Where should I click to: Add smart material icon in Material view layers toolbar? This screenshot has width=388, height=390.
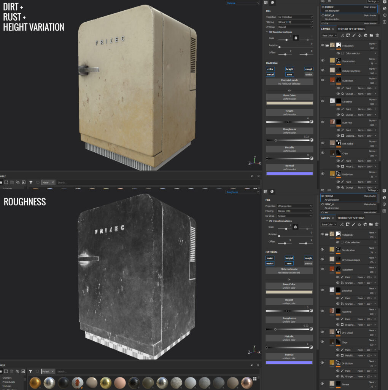(x=366, y=35)
